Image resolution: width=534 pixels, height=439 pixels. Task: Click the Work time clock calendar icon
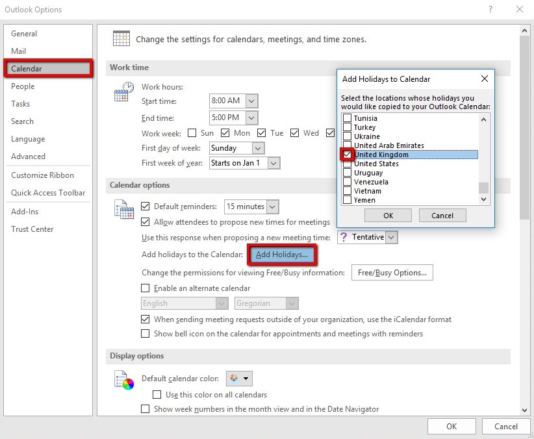(x=123, y=92)
